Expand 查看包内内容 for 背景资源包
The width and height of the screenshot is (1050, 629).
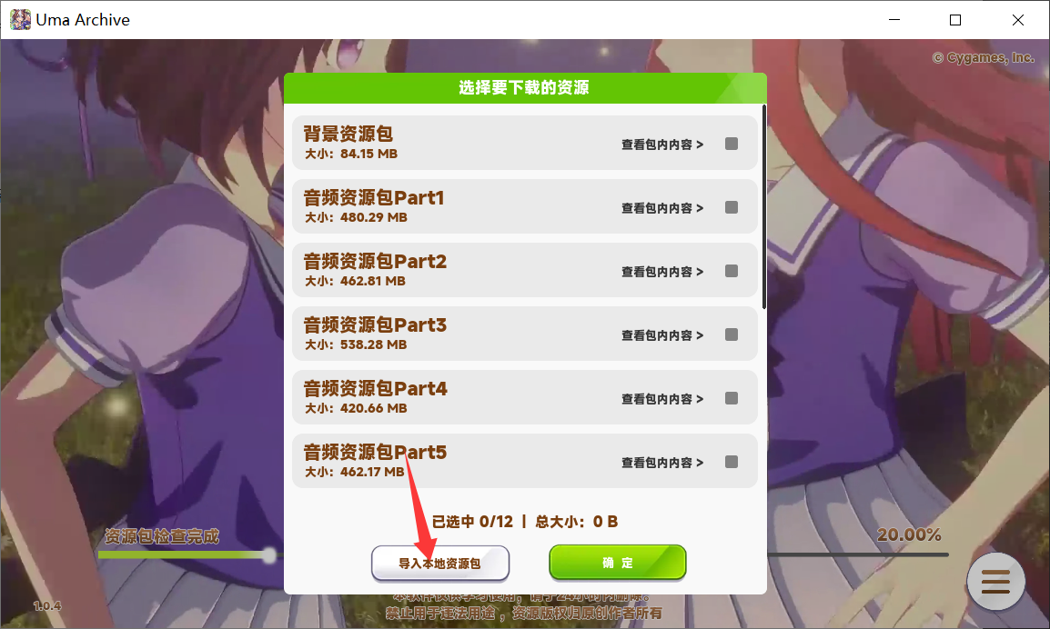coord(662,145)
